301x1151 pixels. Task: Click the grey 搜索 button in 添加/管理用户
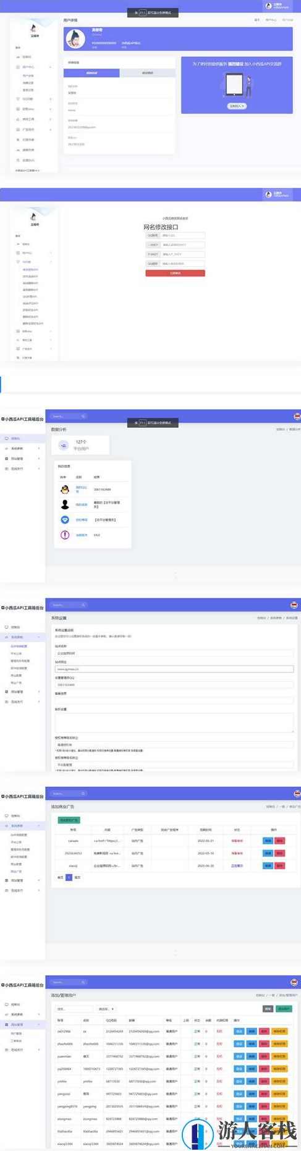[268, 1008]
